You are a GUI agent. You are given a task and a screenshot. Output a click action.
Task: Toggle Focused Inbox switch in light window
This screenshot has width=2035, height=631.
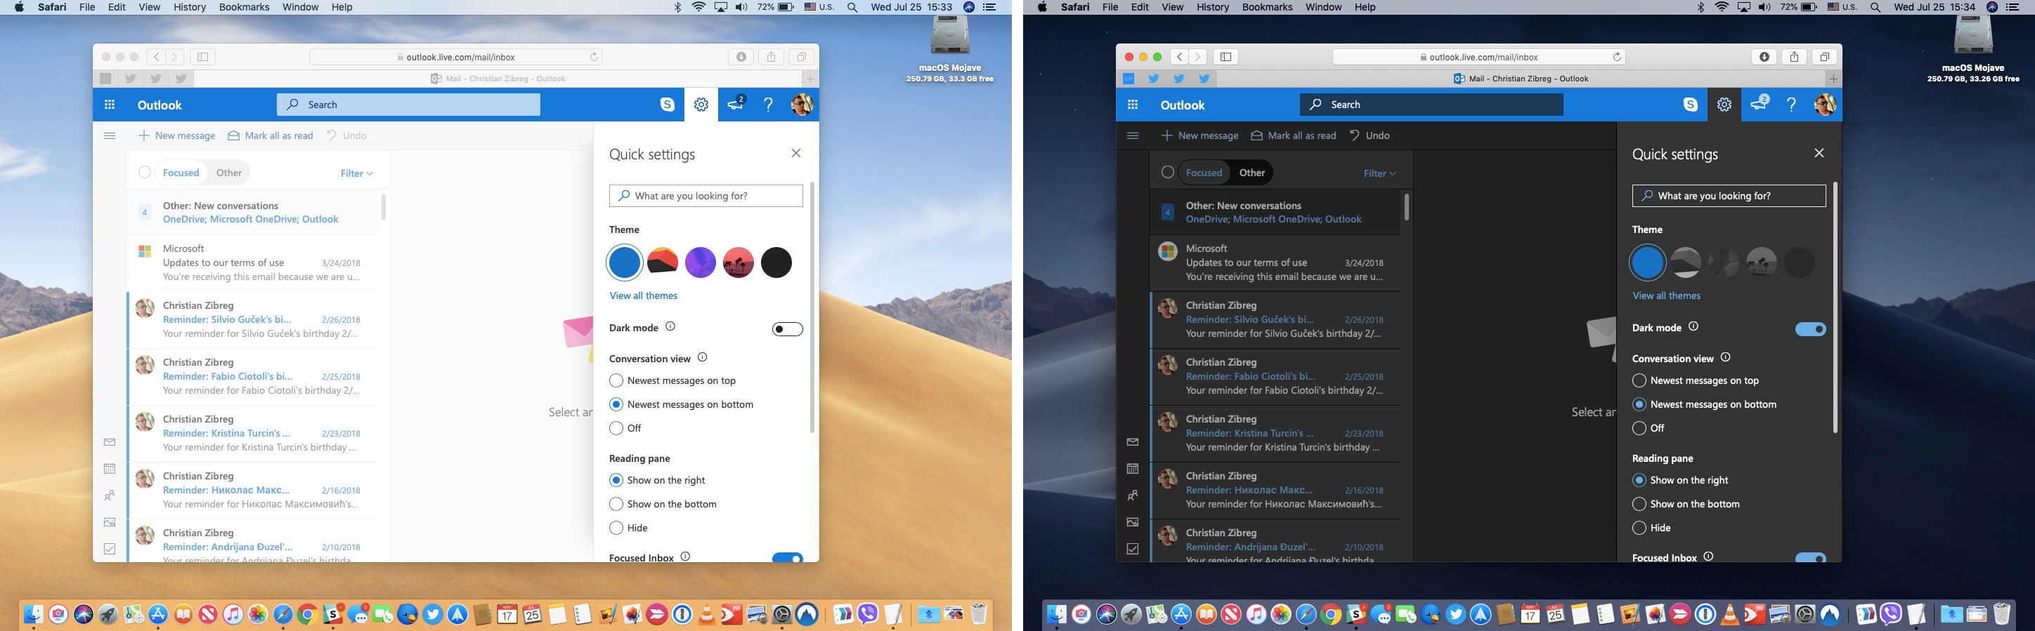788,559
